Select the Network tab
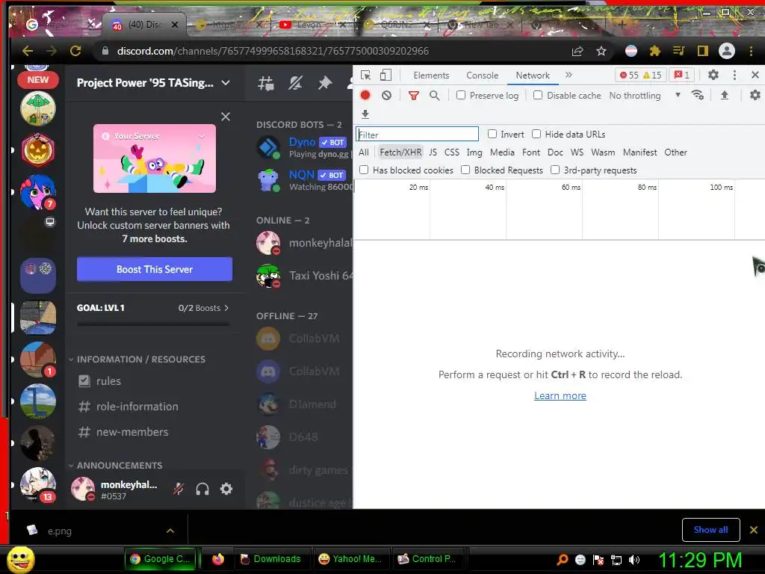The width and height of the screenshot is (765, 574). point(532,75)
